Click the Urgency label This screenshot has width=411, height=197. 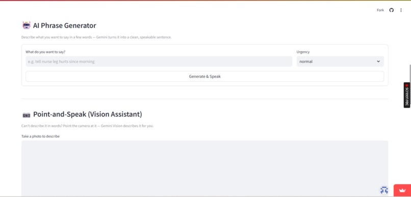303,52
